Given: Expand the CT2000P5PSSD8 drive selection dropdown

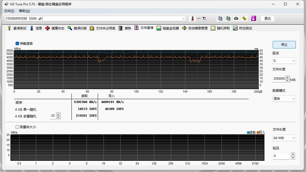Looking at the screenshot, I should pyautogui.click(x=183, y=18).
